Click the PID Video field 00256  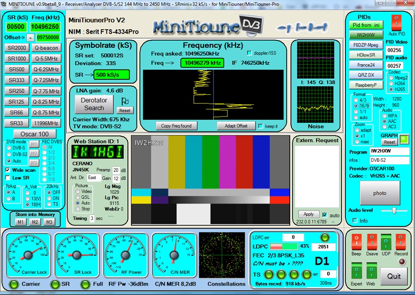(394, 50)
